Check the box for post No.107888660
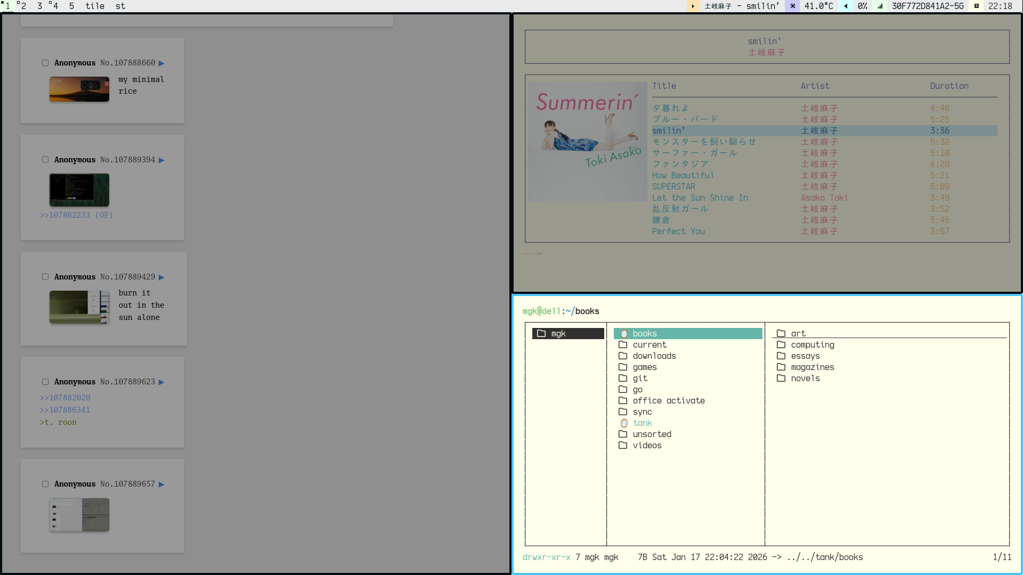 pyautogui.click(x=45, y=63)
